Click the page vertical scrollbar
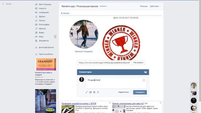The image size is (201, 113). [x=200, y=51]
